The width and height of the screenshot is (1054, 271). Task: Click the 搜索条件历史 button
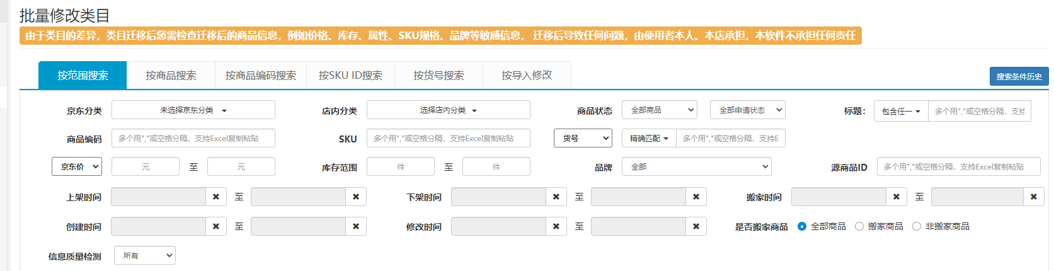1019,77
